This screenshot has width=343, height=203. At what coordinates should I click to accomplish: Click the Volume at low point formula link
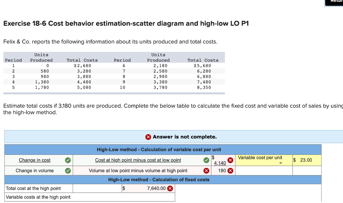(x=138, y=171)
